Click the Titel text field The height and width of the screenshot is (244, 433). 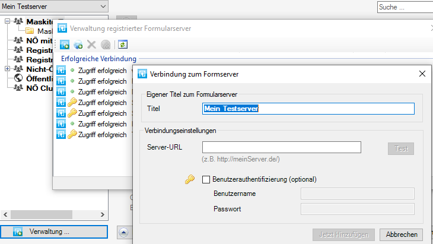(308, 109)
